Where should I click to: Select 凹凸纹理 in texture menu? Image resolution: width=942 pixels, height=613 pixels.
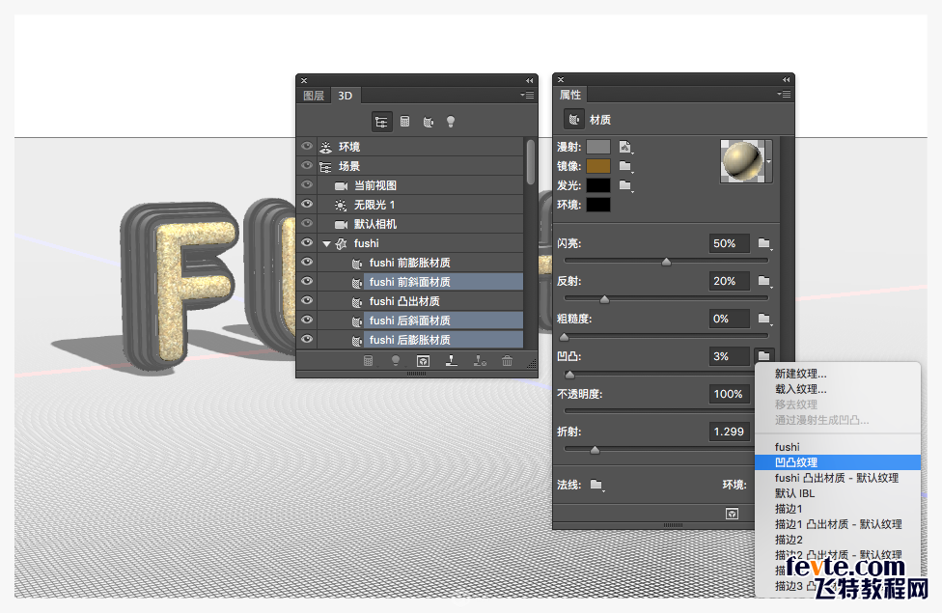pos(838,462)
